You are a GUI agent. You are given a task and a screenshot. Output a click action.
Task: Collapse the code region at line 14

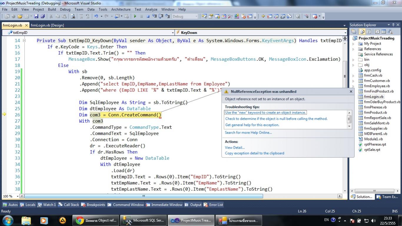pos(24,41)
